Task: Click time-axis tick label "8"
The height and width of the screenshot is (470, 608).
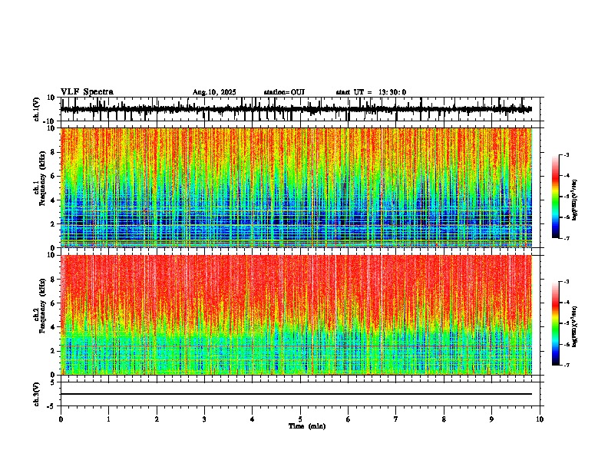Action: [444, 419]
